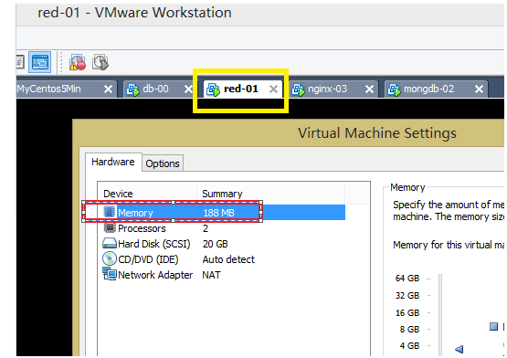This screenshot has width=507, height=358.
Task: Switch to the db-00 VM tab
Action: click(x=155, y=89)
